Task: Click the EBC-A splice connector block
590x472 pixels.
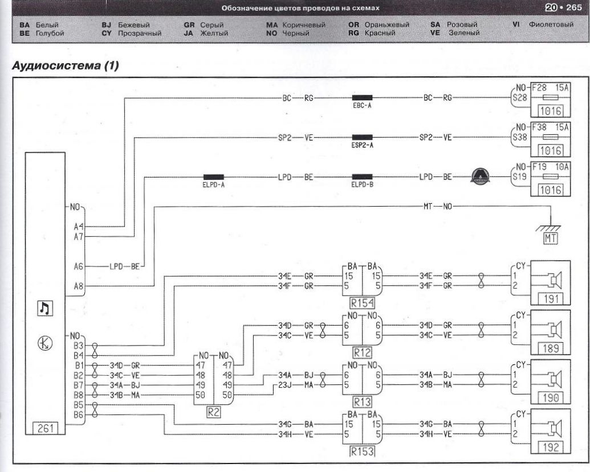Action: (x=363, y=98)
